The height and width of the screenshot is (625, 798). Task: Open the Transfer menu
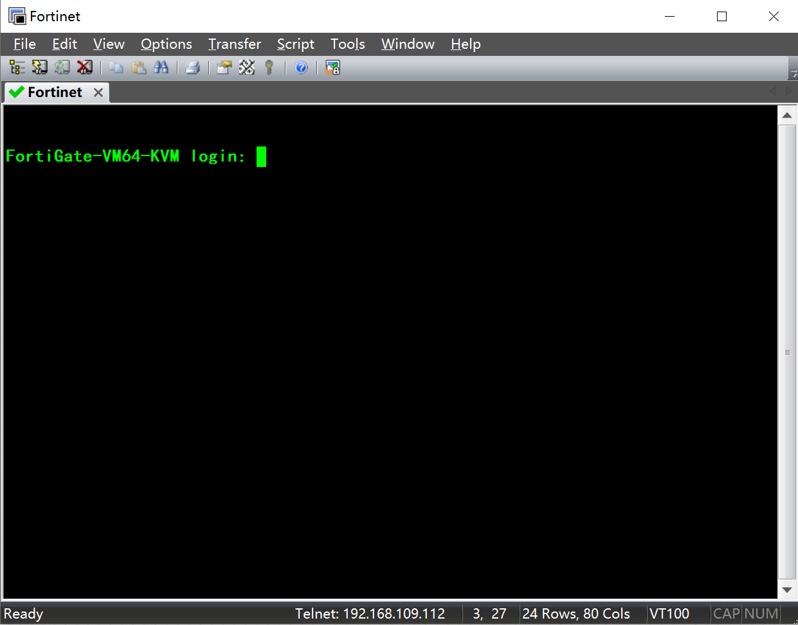[235, 44]
